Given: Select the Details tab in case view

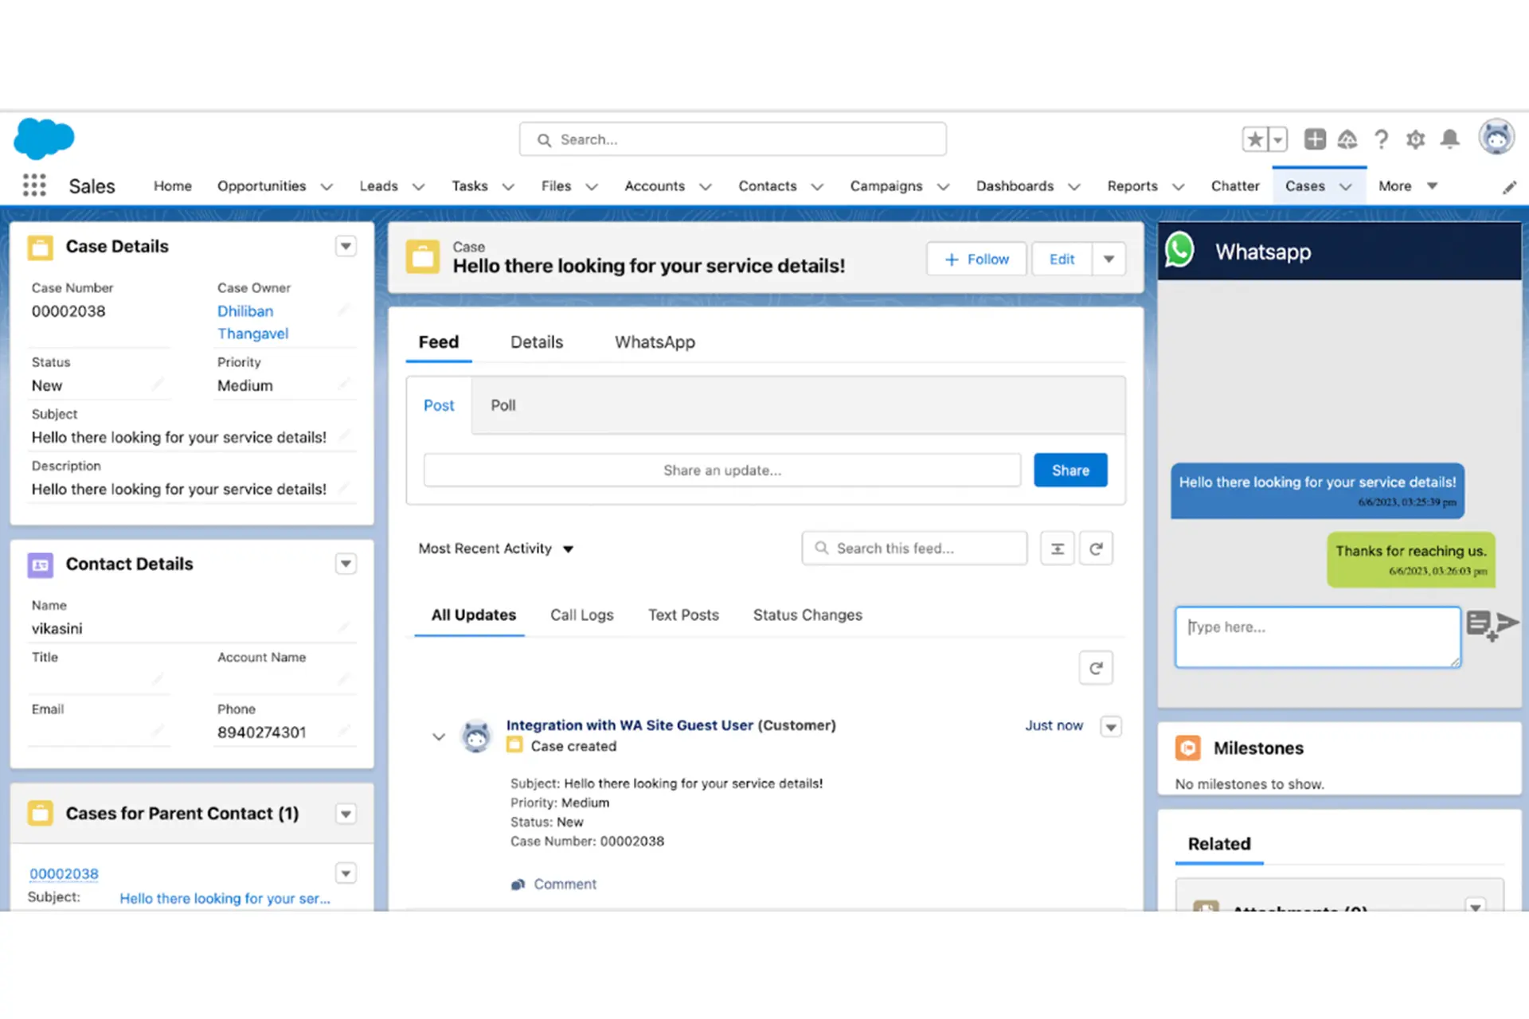Looking at the screenshot, I should point(536,342).
